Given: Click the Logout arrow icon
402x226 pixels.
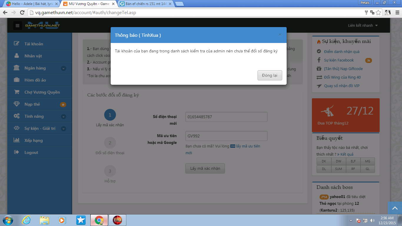Looking at the screenshot, I should click(17, 152).
